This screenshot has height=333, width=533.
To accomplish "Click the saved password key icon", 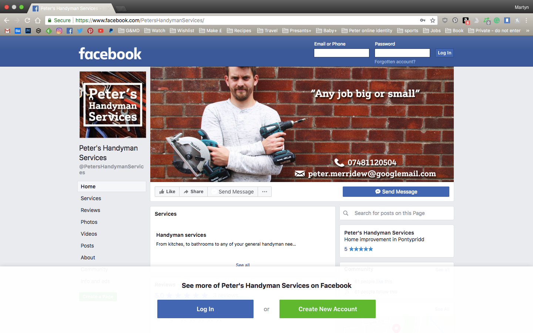I will (423, 20).
